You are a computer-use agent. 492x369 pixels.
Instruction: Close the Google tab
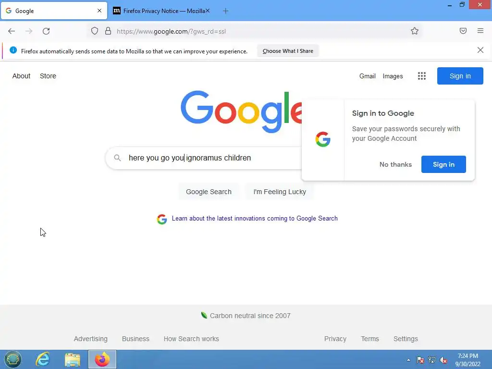coord(99,11)
